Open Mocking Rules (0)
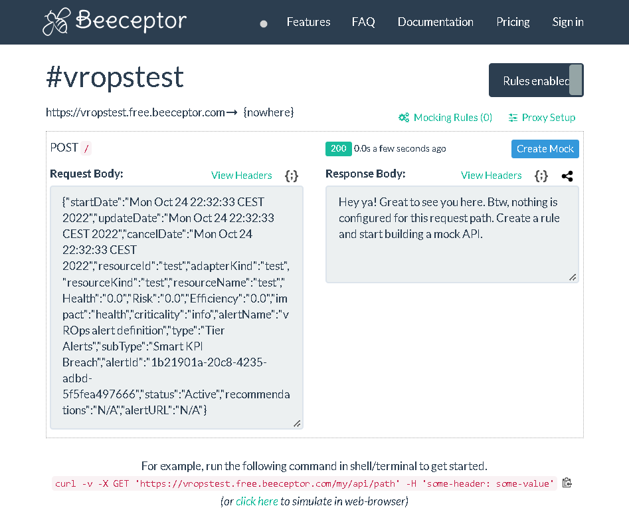The height and width of the screenshot is (512, 629). (453, 118)
